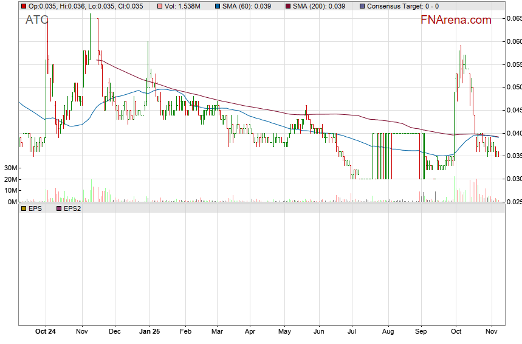
Task: Click the pink Vol legend swatch
Action: point(160,6)
